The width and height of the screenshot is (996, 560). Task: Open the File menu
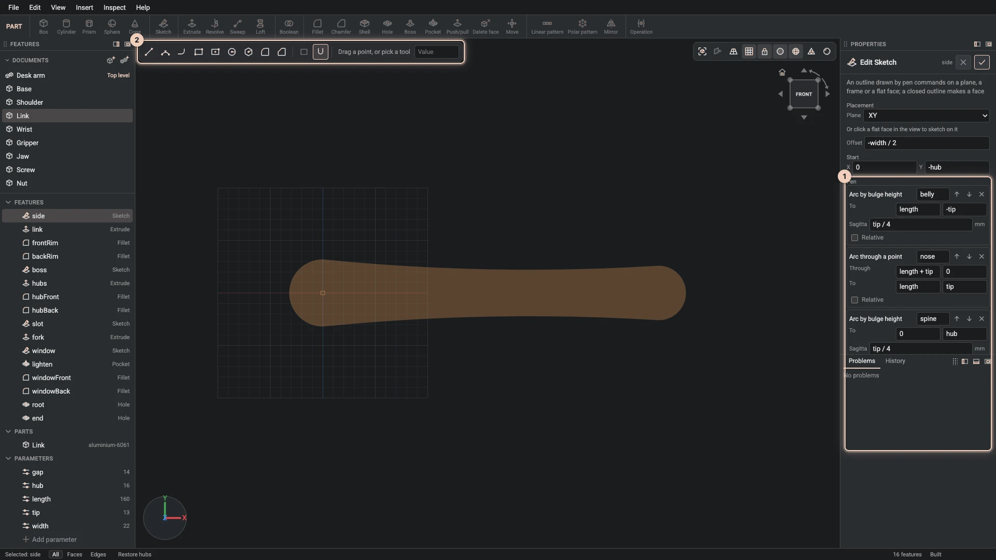[13, 7]
